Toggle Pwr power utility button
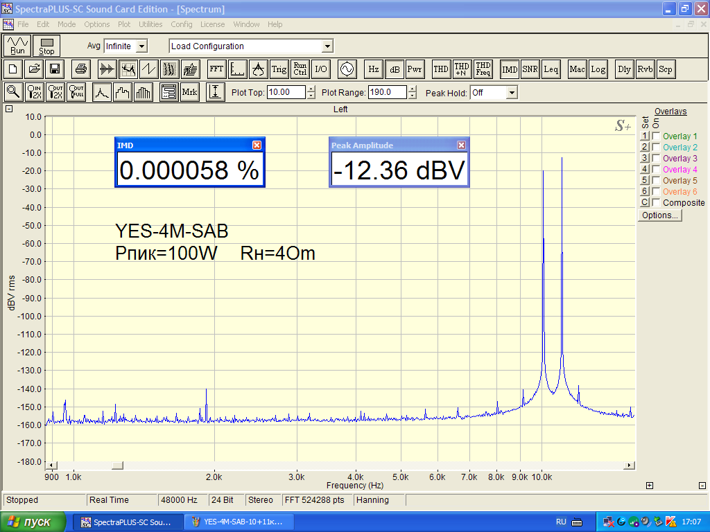Viewport: 710px width, 532px height. tap(415, 69)
